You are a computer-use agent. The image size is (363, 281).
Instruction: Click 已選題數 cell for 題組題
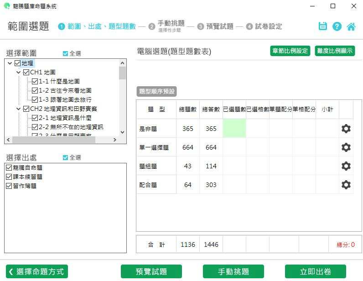coord(234,166)
